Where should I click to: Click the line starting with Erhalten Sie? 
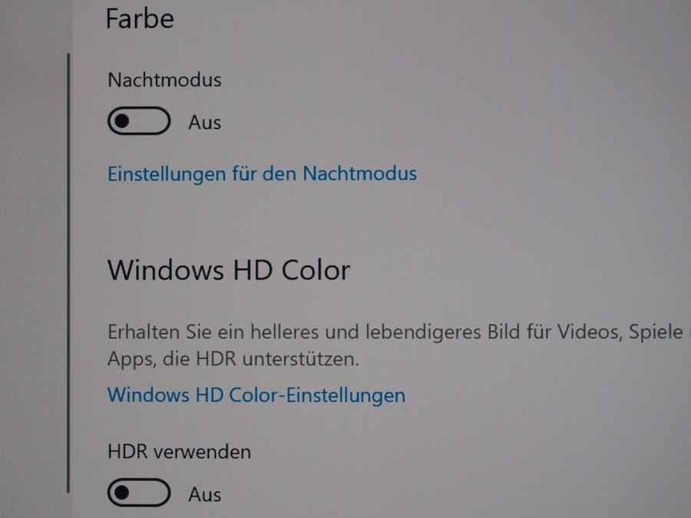tap(395, 332)
